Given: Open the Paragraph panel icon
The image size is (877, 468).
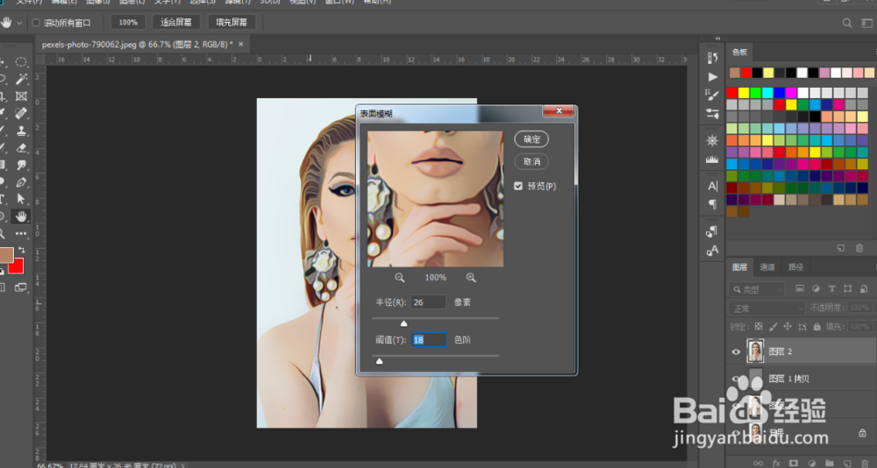Looking at the screenshot, I should coord(712,204).
